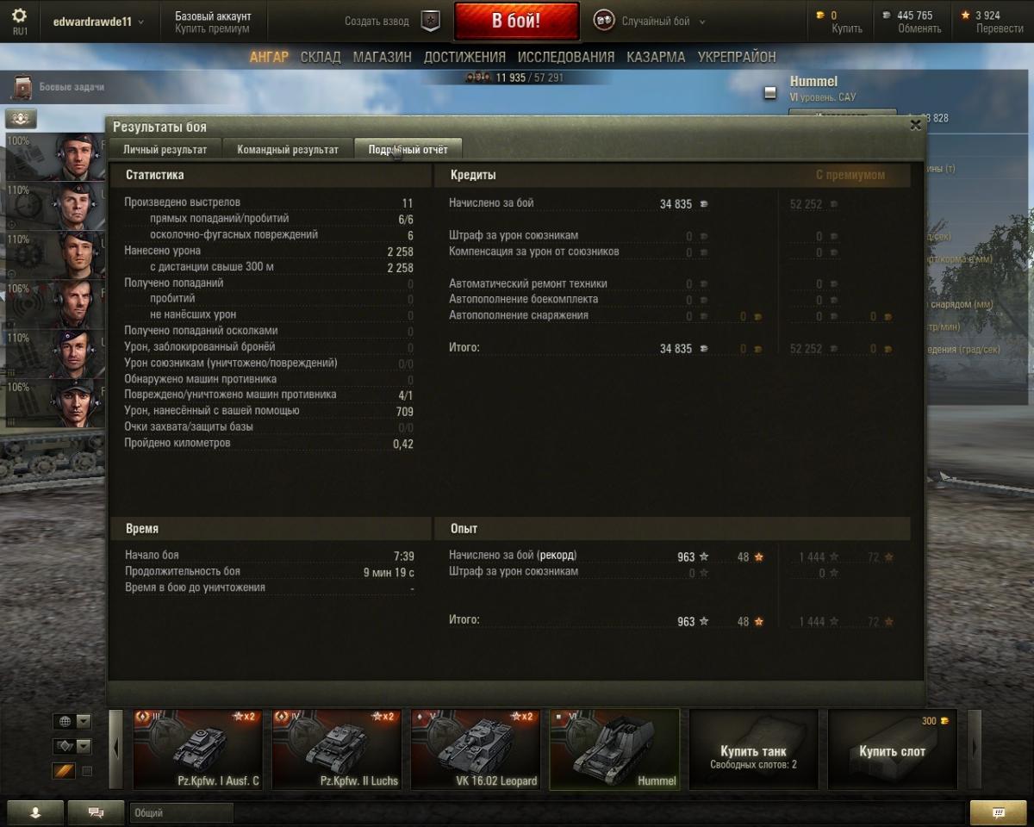This screenshot has width=1034, height=827.
Task: Click the free experience star icon
Action: point(966,16)
